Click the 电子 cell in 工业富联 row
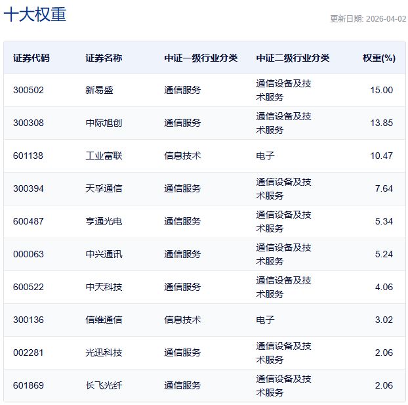Screen dimensions: 408x405 [x=265, y=156]
